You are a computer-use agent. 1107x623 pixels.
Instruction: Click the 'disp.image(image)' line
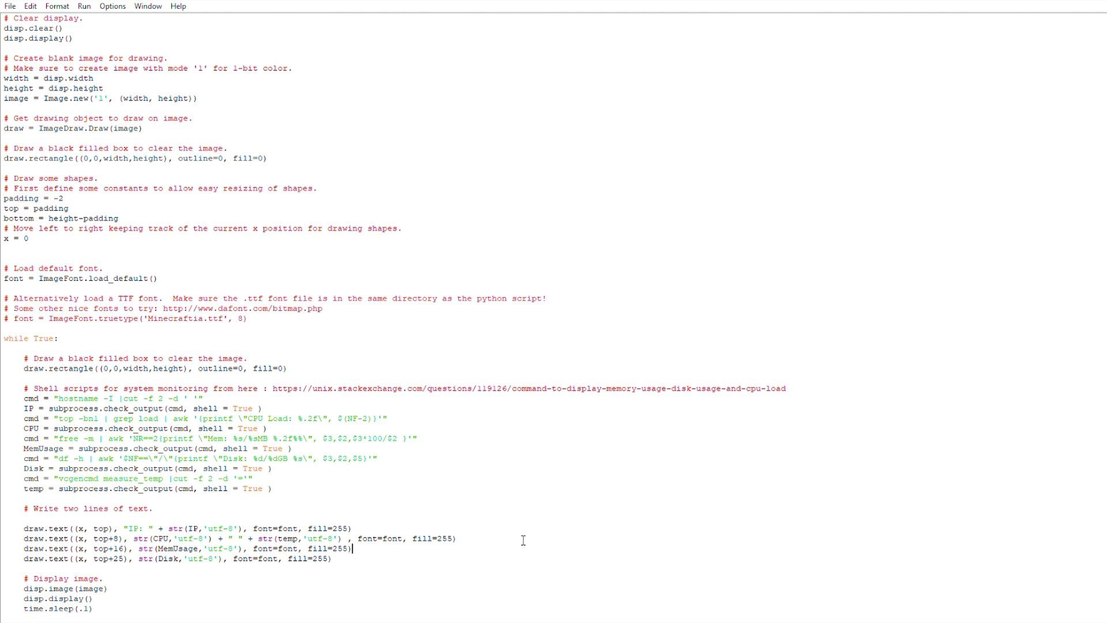click(x=65, y=589)
